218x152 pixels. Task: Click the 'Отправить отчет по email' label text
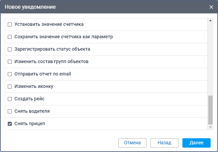43,74
